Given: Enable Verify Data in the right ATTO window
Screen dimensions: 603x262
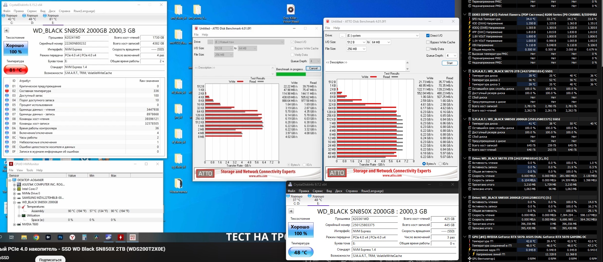Looking at the screenshot, I should point(428,49).
